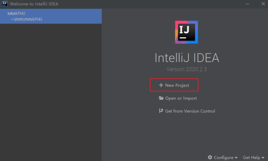Screen dimensions: 268x161
Task: Open the Configure menu label
Action: click(x=224, y=157)
